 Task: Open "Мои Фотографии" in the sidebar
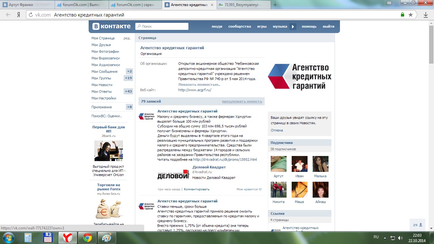[105, 51]
